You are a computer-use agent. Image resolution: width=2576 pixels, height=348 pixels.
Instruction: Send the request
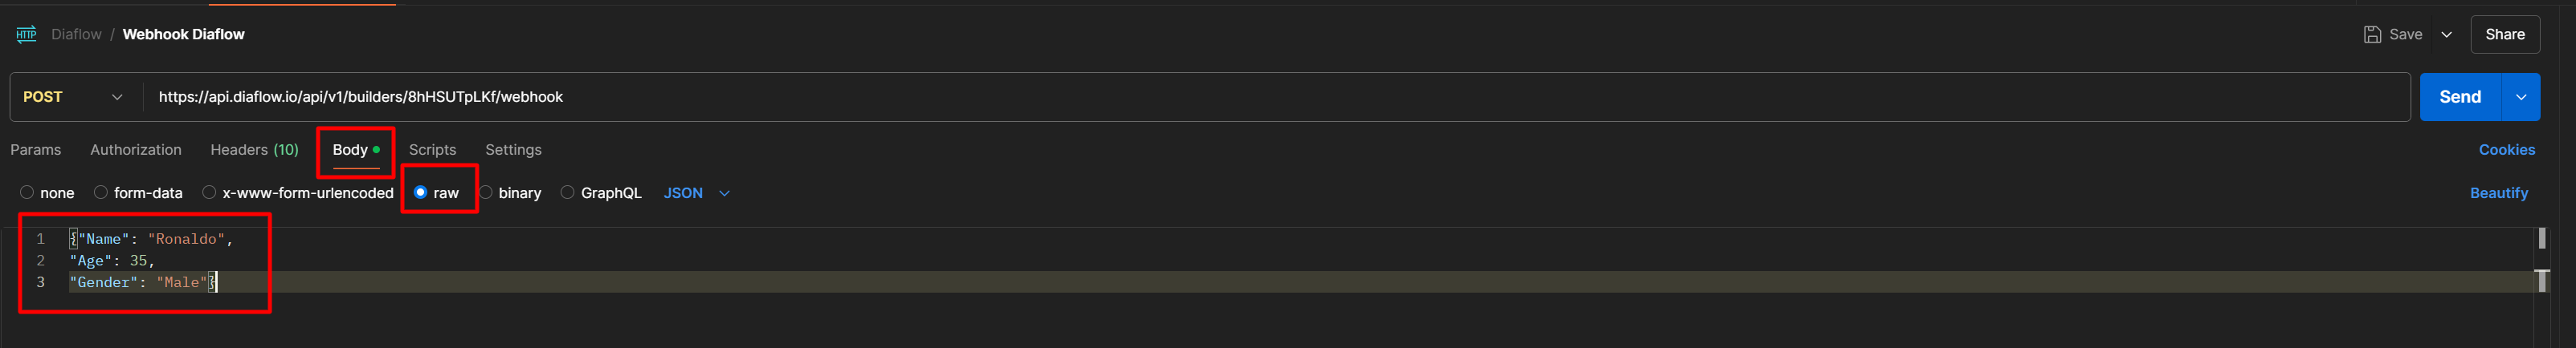[2459, 97]
